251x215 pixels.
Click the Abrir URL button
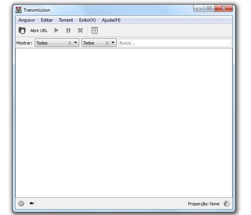(x=39, y=31)
